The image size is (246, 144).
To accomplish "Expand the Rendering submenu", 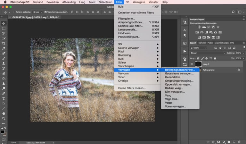I will coord(137,55).
